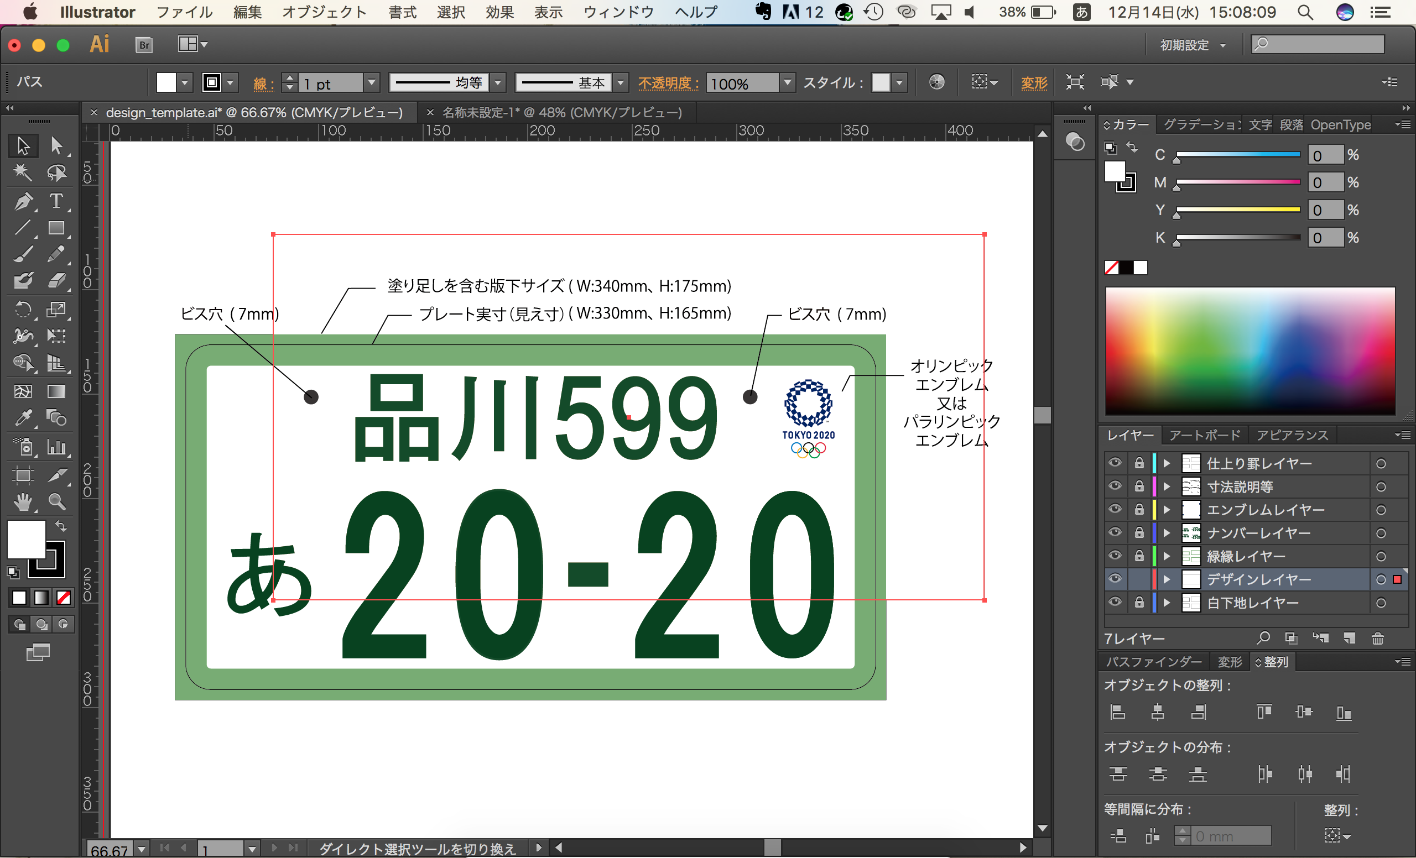Open Spotlight search in menu bar
Screen dimensions: 1416x858
click(1305, 12)
